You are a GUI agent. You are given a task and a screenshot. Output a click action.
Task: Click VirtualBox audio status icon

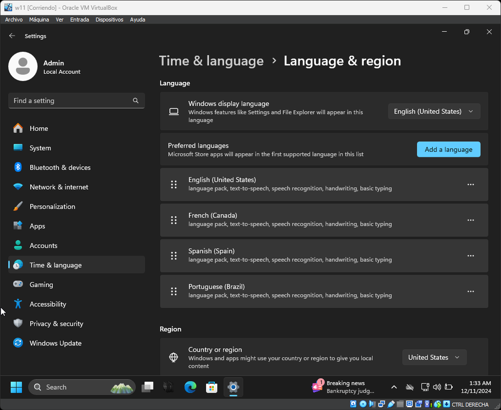point(372,404)
